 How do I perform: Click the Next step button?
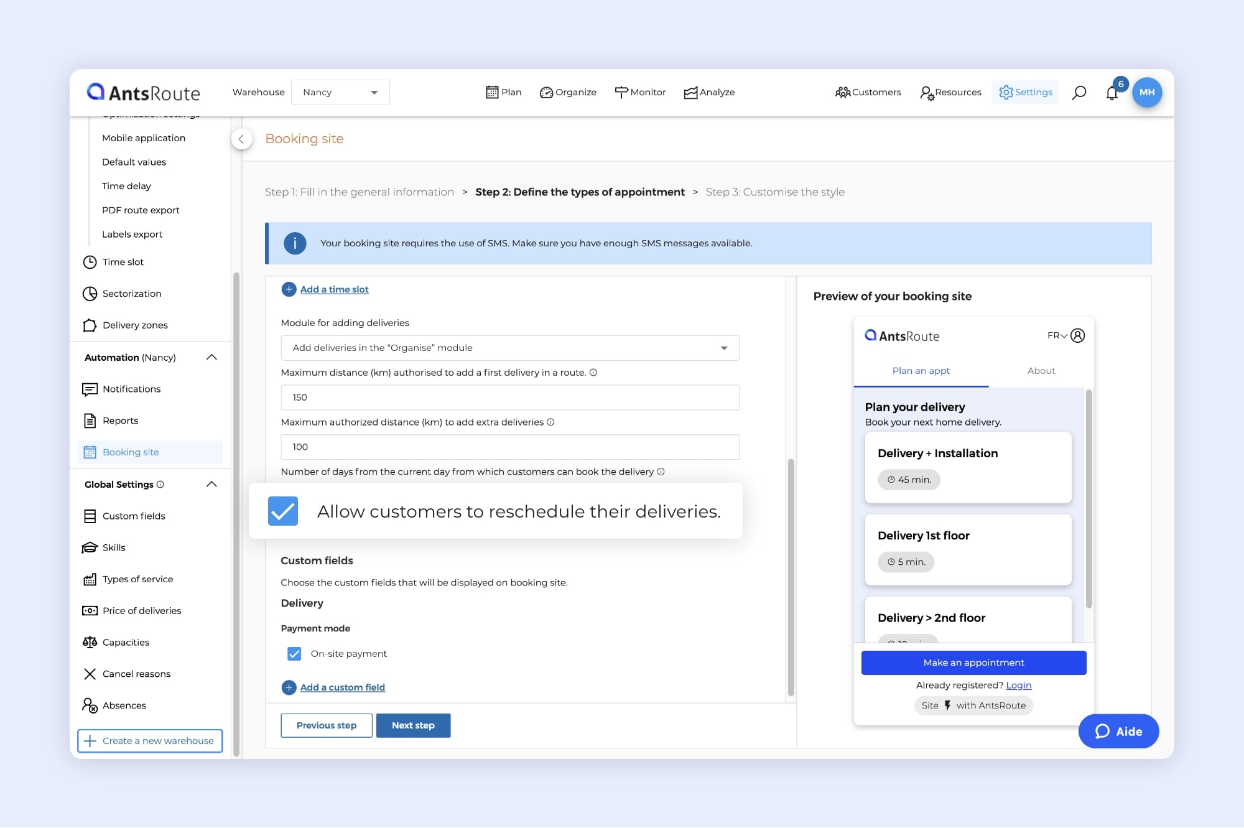[x=413, y=725]
